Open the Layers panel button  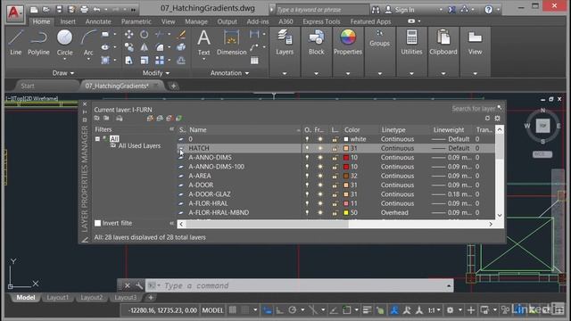pyautogui.click(x=285, y=43)
